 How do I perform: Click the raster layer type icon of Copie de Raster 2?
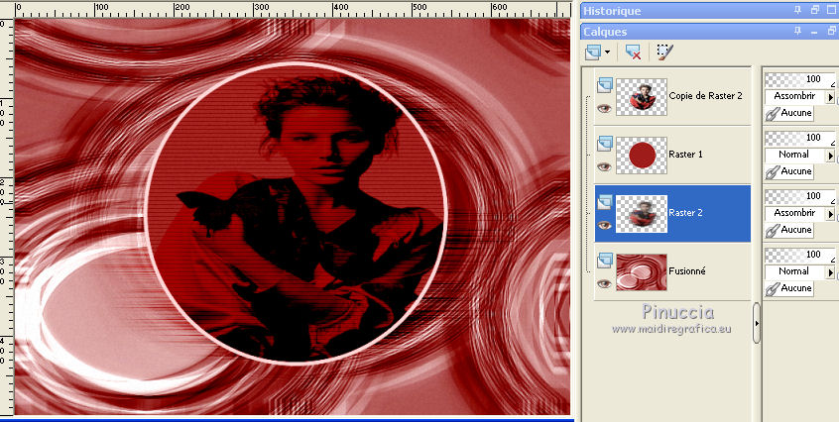coord(605,84)
